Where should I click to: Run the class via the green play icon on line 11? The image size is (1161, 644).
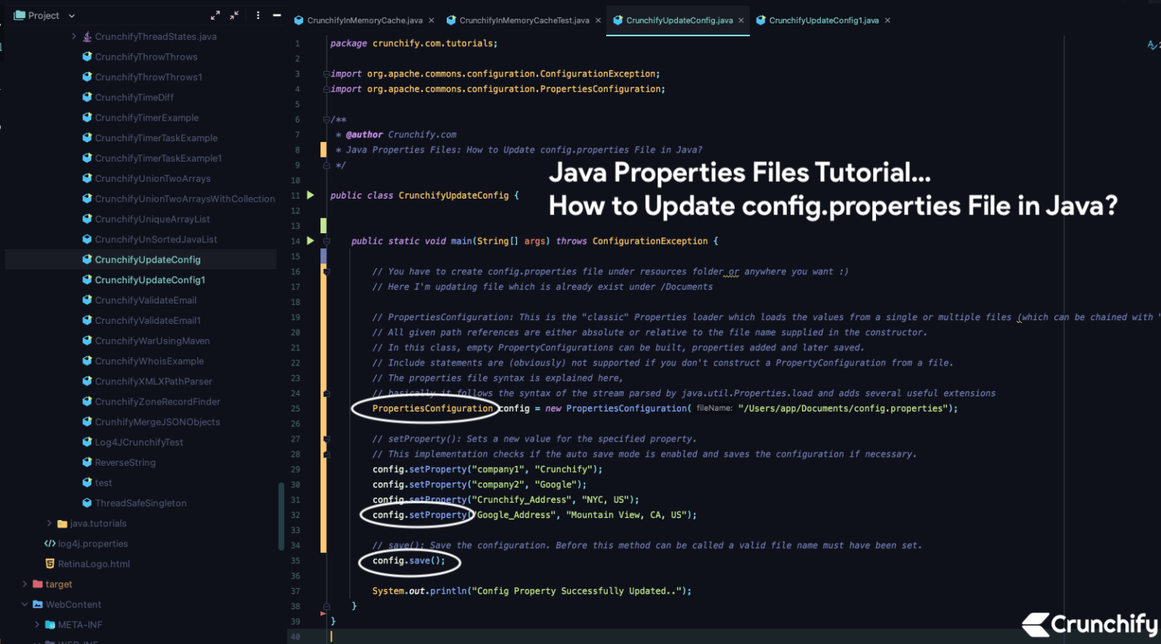pos(310,195)
